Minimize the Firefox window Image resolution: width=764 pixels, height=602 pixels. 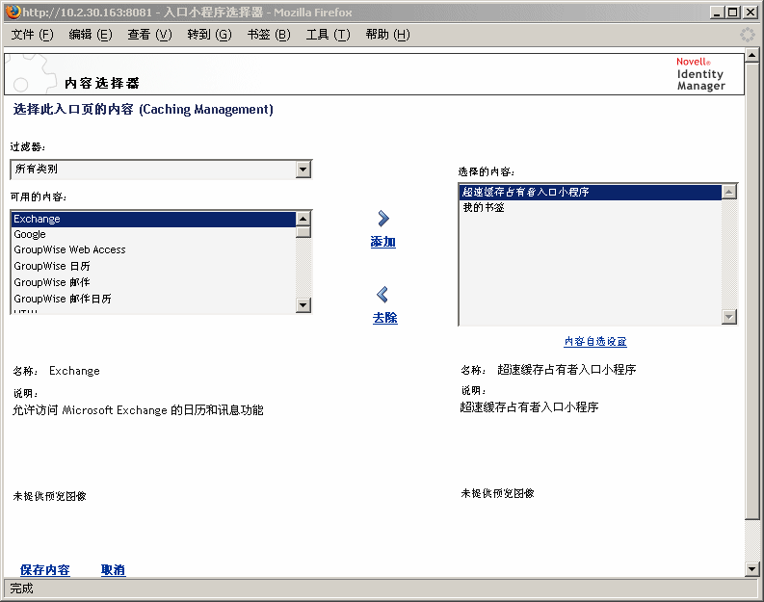click(x=716, y=13)
